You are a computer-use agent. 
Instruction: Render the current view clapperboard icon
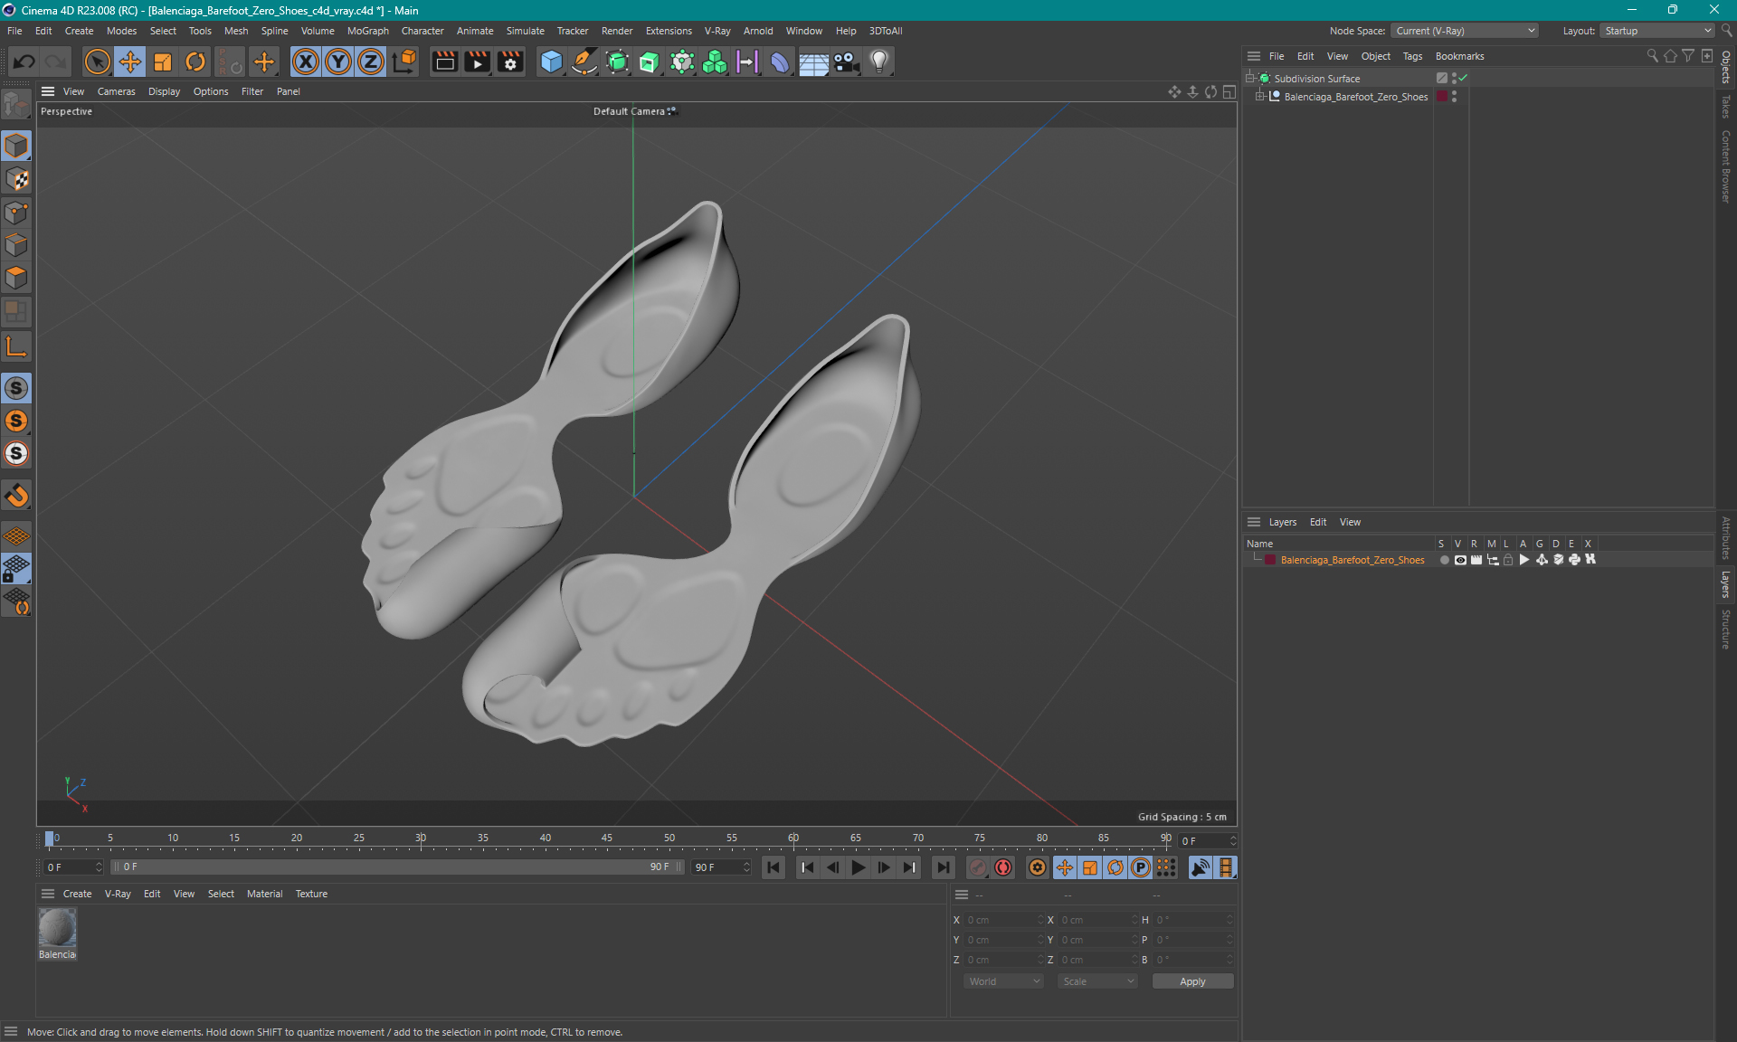pyautogui.click(x=444, y=62)
